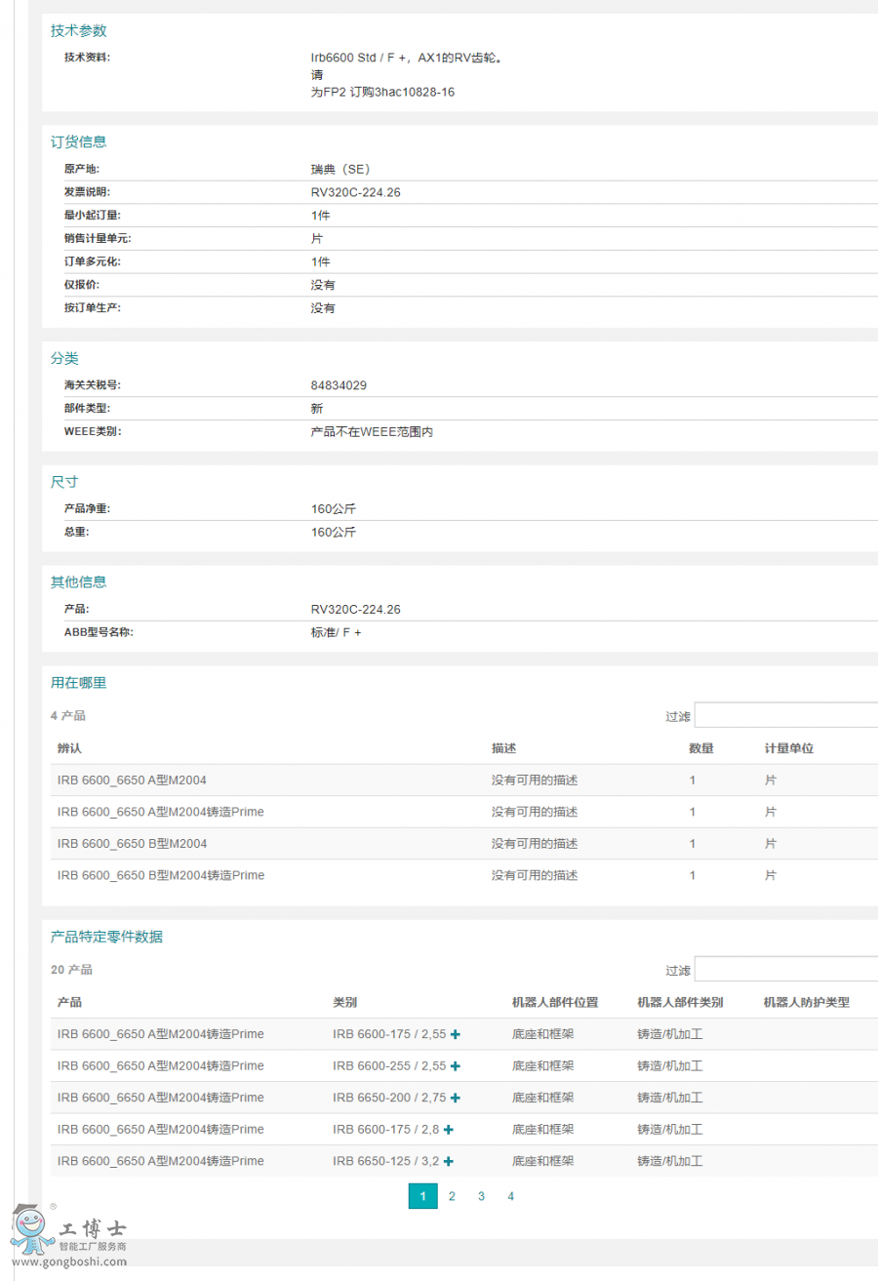Go to page 2 of the parts table
The width and height of the screenshot is (878, 1281).
tap(452, 1195)
